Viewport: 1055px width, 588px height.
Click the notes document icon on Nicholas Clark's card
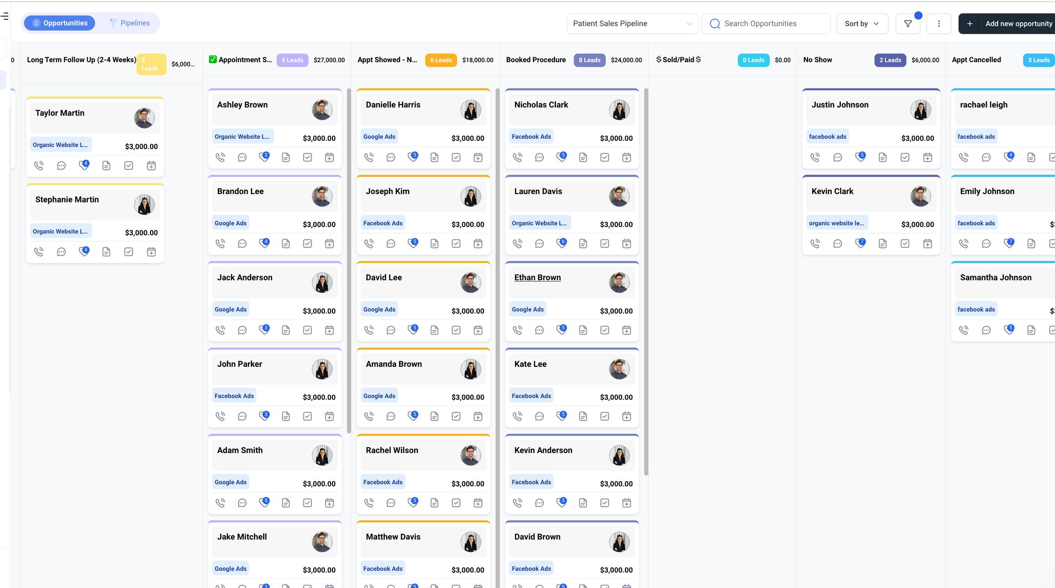click(583, 157)
